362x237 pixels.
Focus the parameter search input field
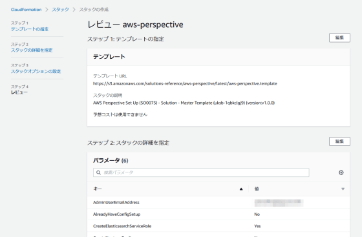coord(201,172)
